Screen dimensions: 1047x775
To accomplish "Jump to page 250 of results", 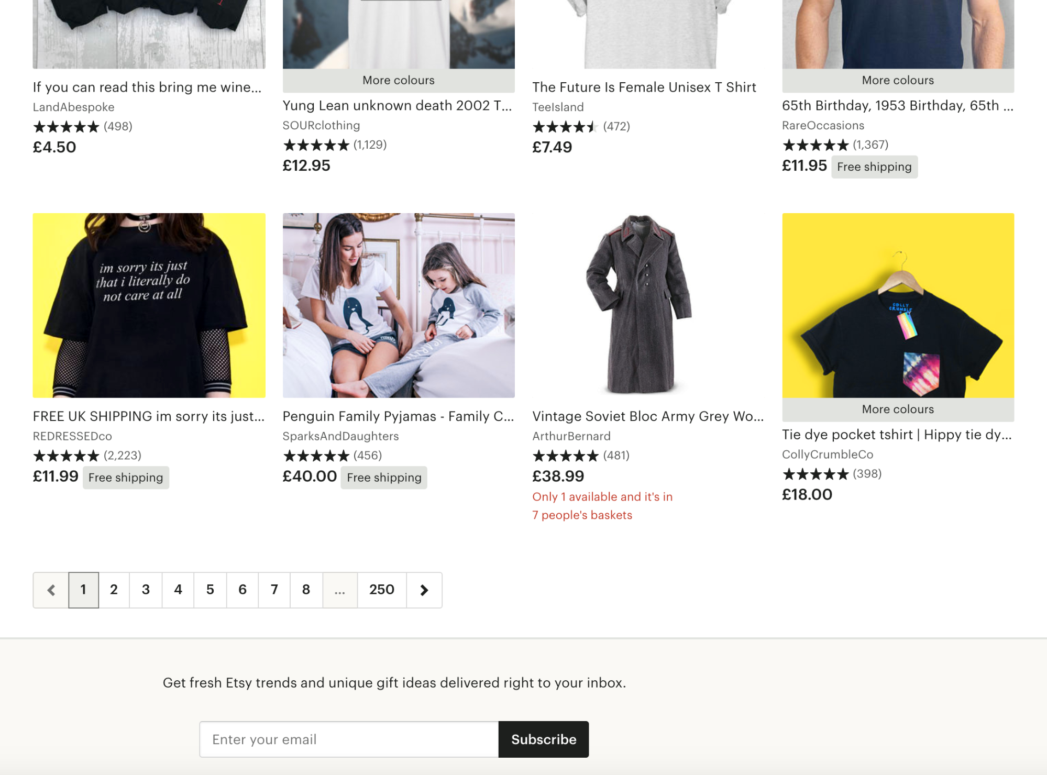I will click(381, 590).
